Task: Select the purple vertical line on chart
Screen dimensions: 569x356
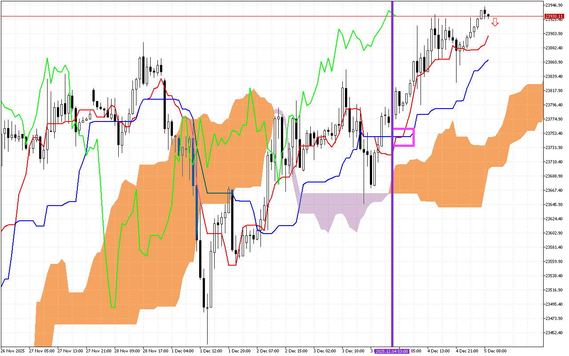Action: tap(392, 222)
